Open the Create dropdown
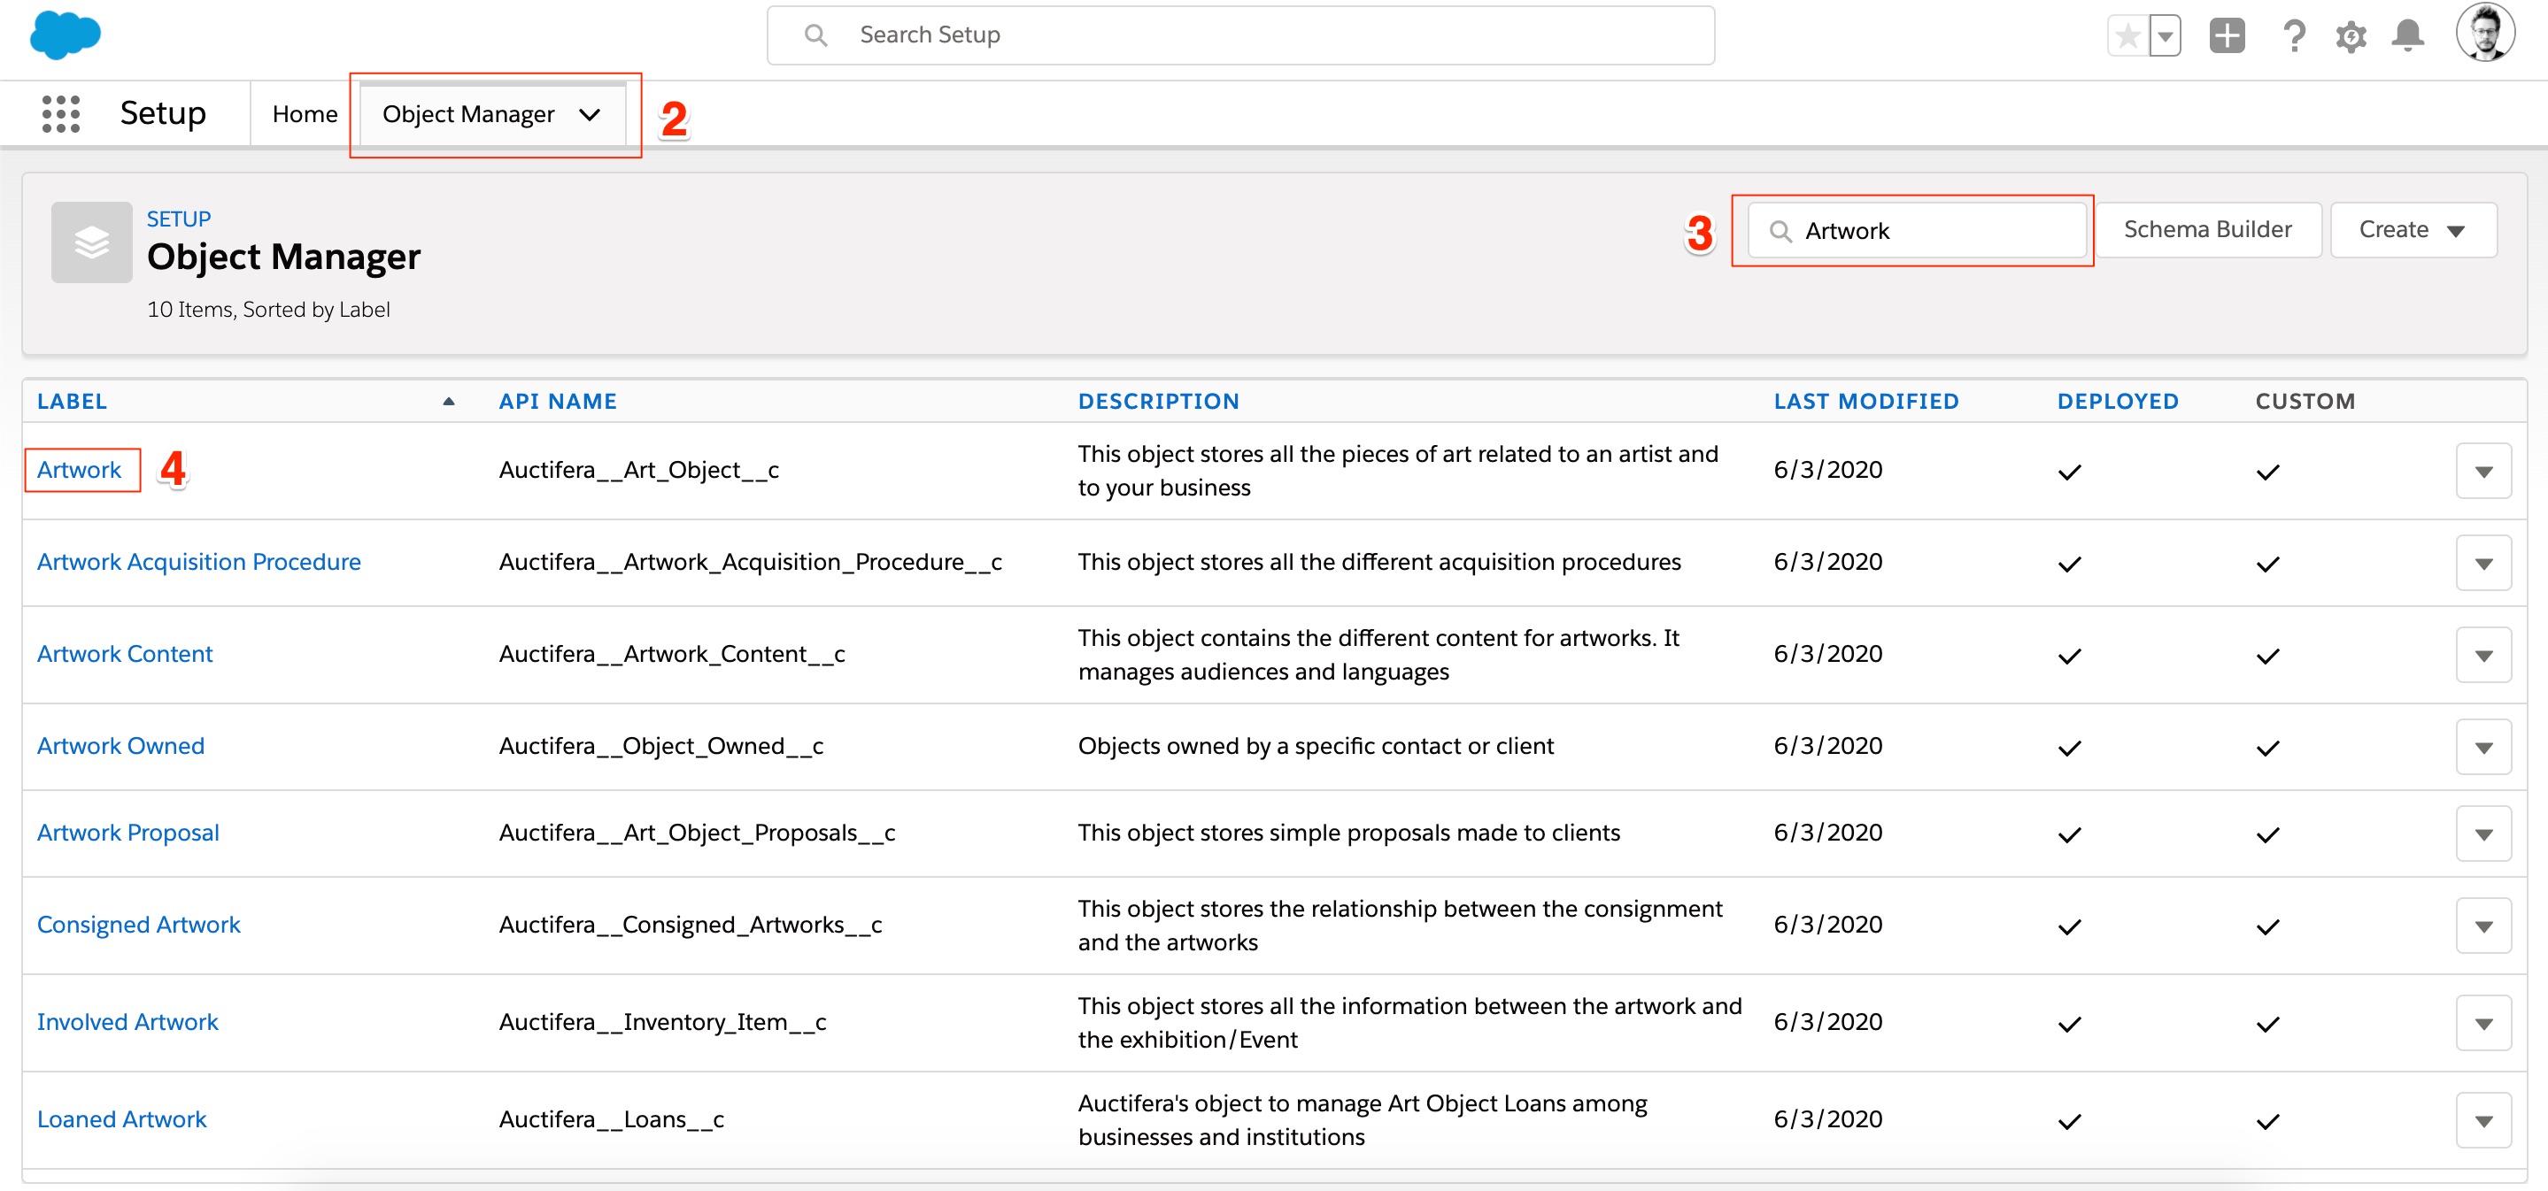2548x1191 pixels. pyautogui.click(x=2413, y=229)
